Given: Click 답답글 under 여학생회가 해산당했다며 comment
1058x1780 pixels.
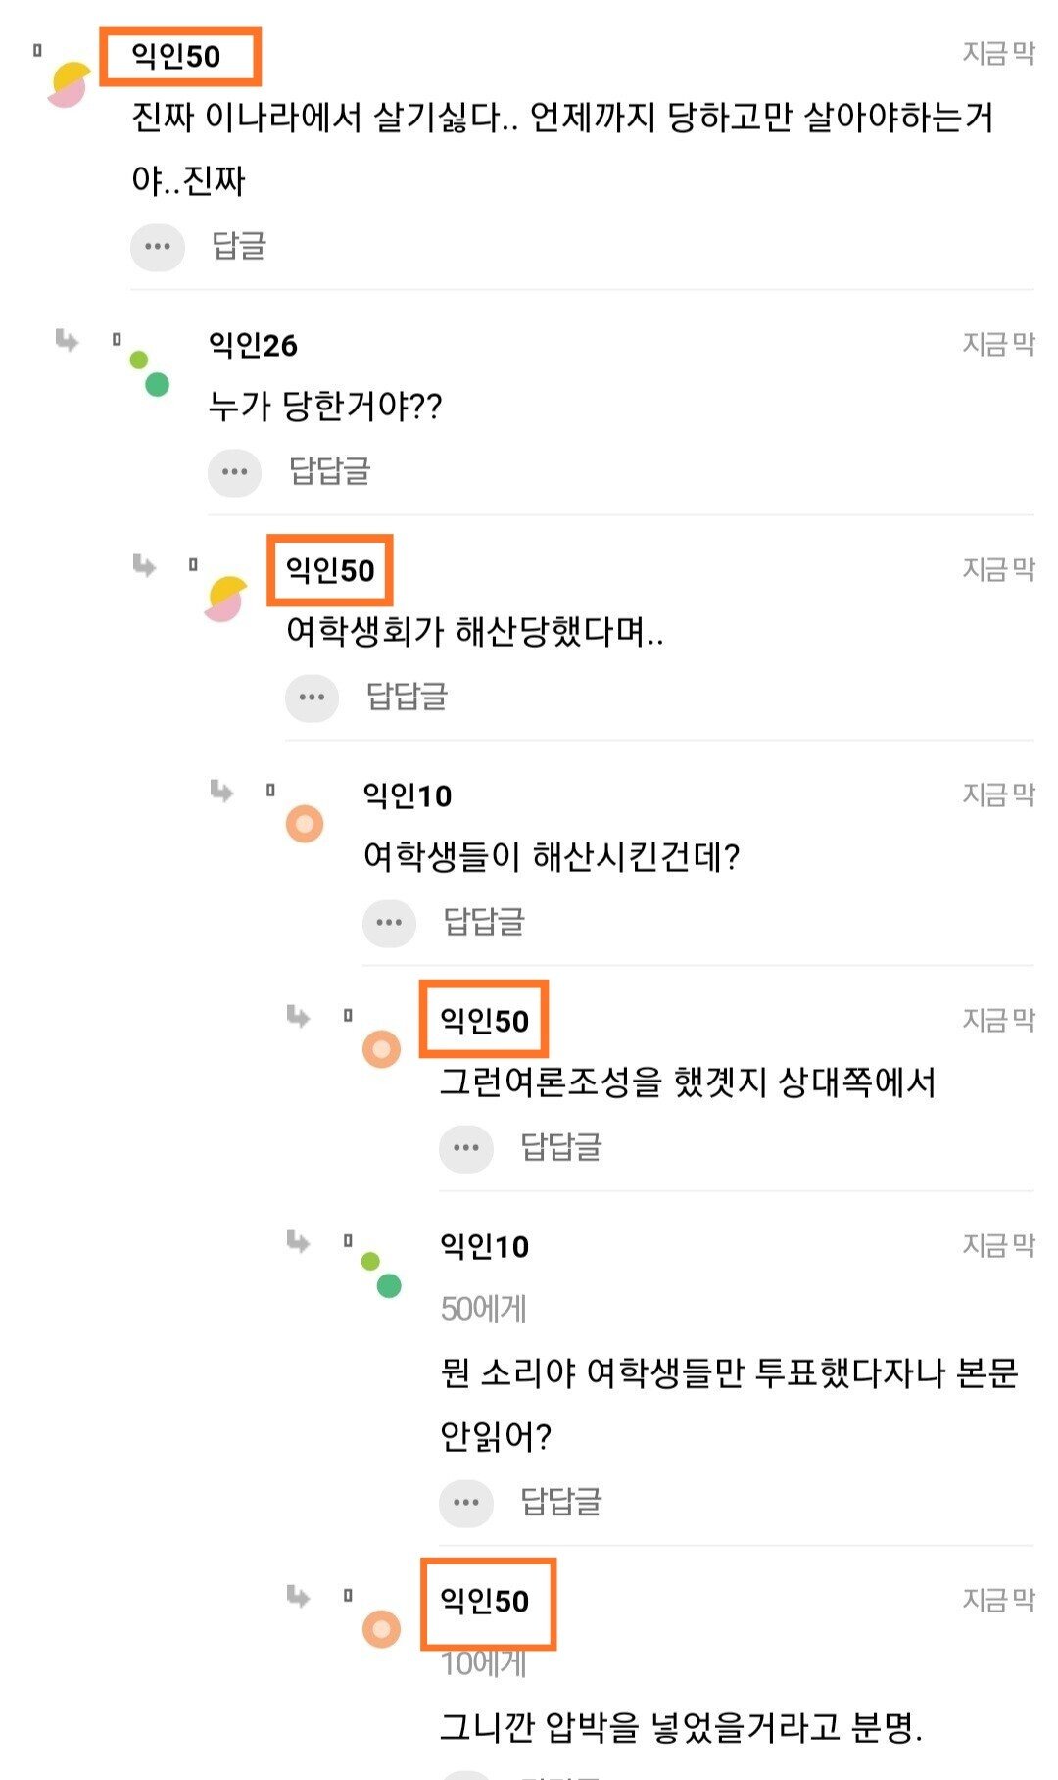Looking at the screenshot, I should coord(407,697).
